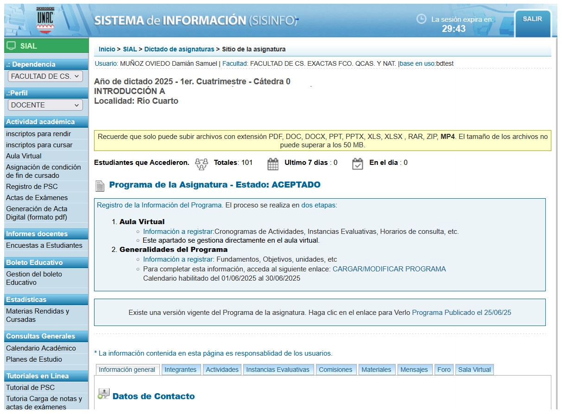Select Encuestas a Estudiantes menu item

pyautogui.click(x=44, y=245)
